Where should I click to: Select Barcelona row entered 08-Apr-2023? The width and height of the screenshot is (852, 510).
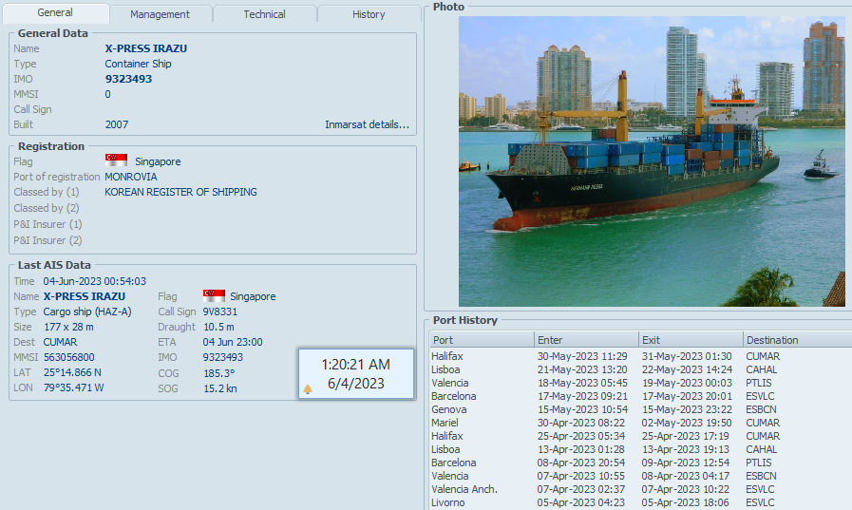pyautogui.click(x=640, y=463)
